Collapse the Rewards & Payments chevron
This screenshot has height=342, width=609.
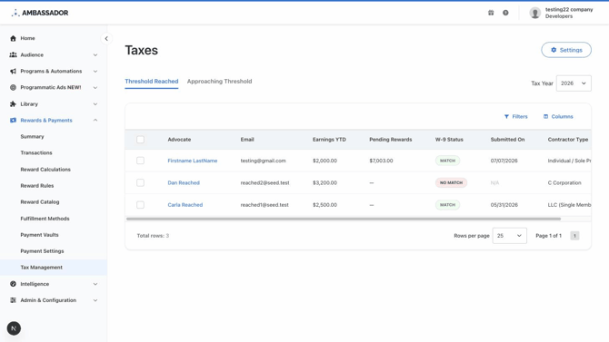(x=95, y=121)
